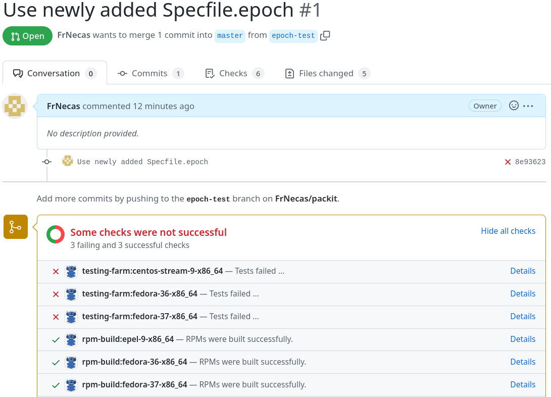
Task: Click small commit author avatar in timeline
Action: click(67, 161)
